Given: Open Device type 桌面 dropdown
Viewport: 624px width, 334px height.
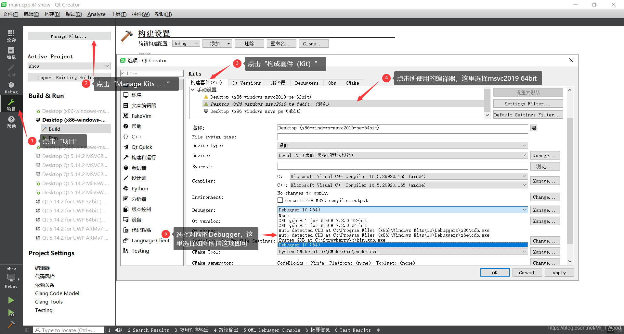Looking at the screenshot, I should pos(402,145).
